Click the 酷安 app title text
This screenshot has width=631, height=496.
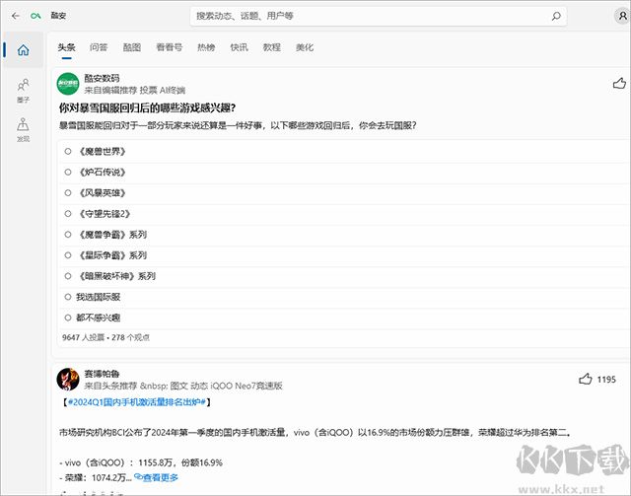(x=58, y=16)
